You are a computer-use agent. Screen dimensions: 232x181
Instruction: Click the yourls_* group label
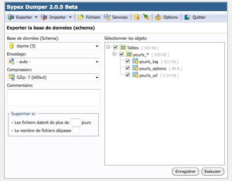(141, 55)
